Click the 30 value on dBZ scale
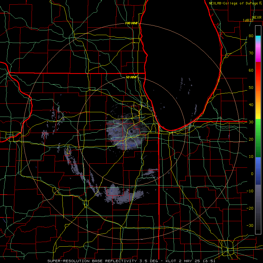The width and height of the screenshot is (263, 263). point(251,122)
